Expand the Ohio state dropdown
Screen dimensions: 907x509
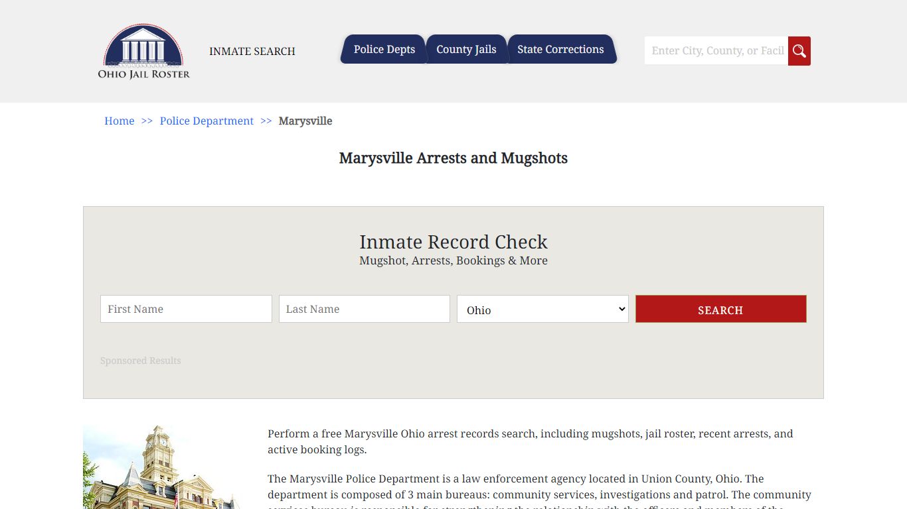pos(542,309)
